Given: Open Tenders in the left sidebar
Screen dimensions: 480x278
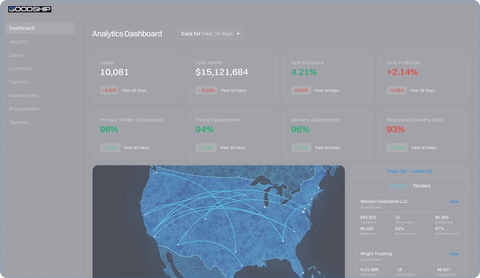Looking at the screenshot, I should 18,122.
